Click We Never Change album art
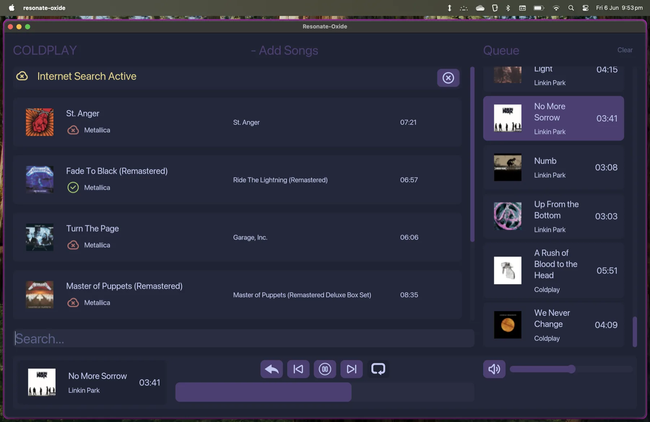650x422 pixels. pos(508,325)
